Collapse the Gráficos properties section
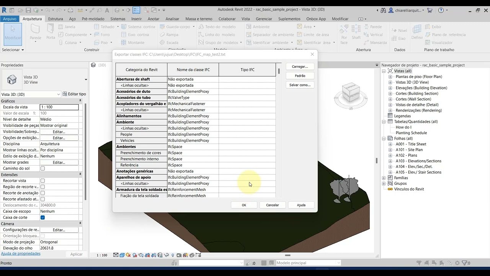Viewport: 490px width, 276px height. tap(80, 101)
